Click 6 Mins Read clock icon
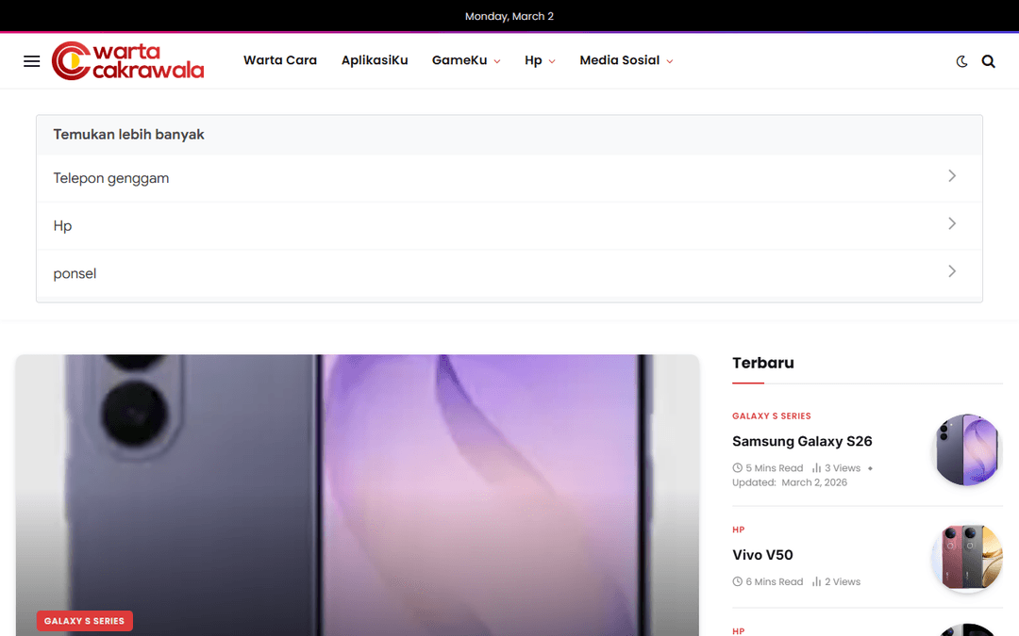The width and height of the screenshot is (1019, 636). (x=737, y=581)
